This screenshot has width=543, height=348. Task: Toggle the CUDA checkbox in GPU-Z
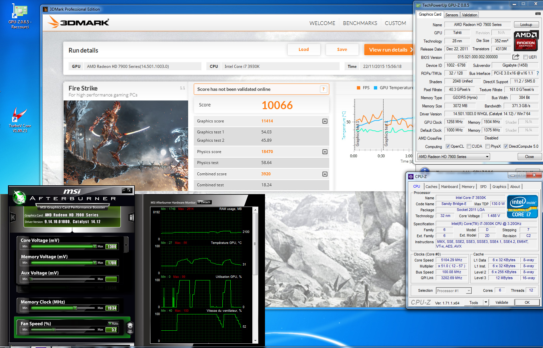[469, 146]
